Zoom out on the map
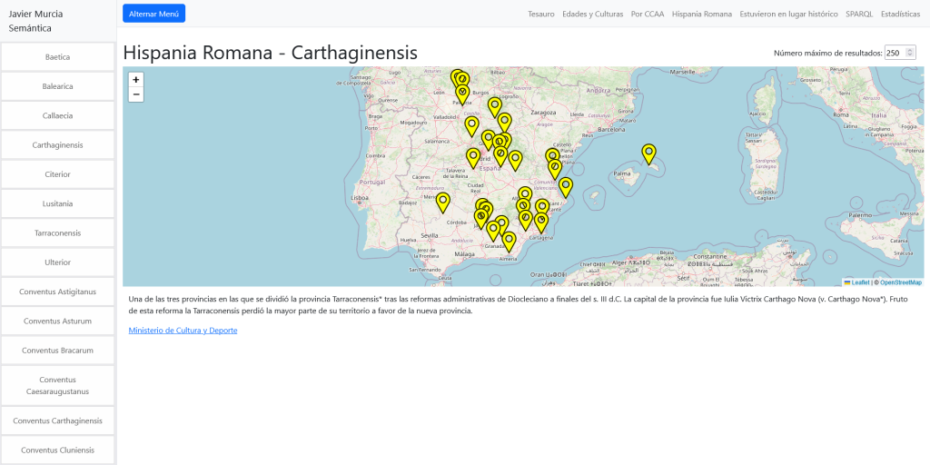 [136, 94]
